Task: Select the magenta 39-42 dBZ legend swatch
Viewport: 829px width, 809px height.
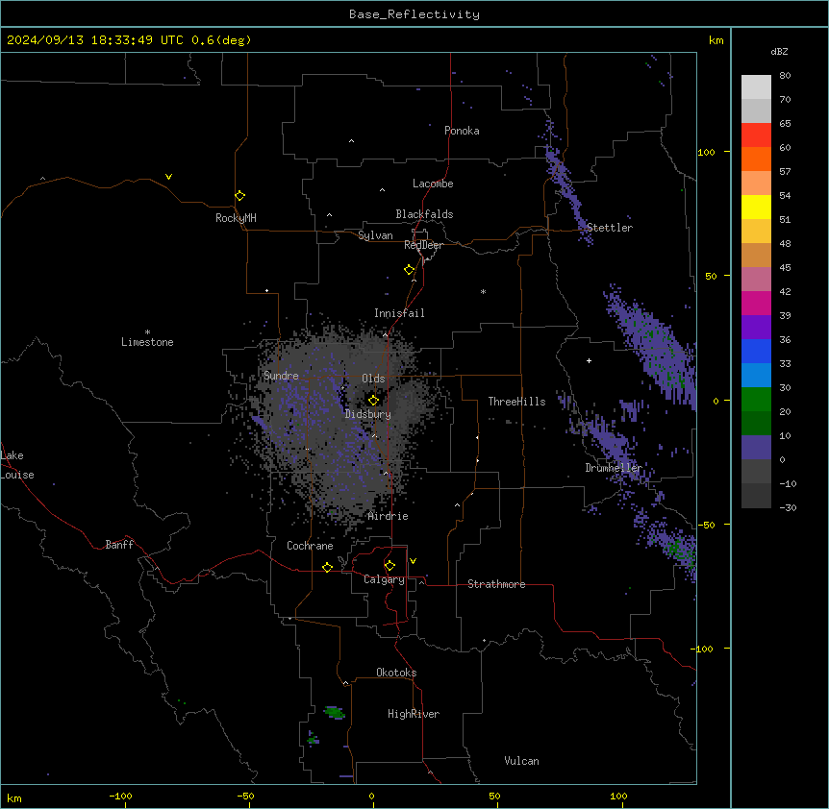Action: point(756,303)
